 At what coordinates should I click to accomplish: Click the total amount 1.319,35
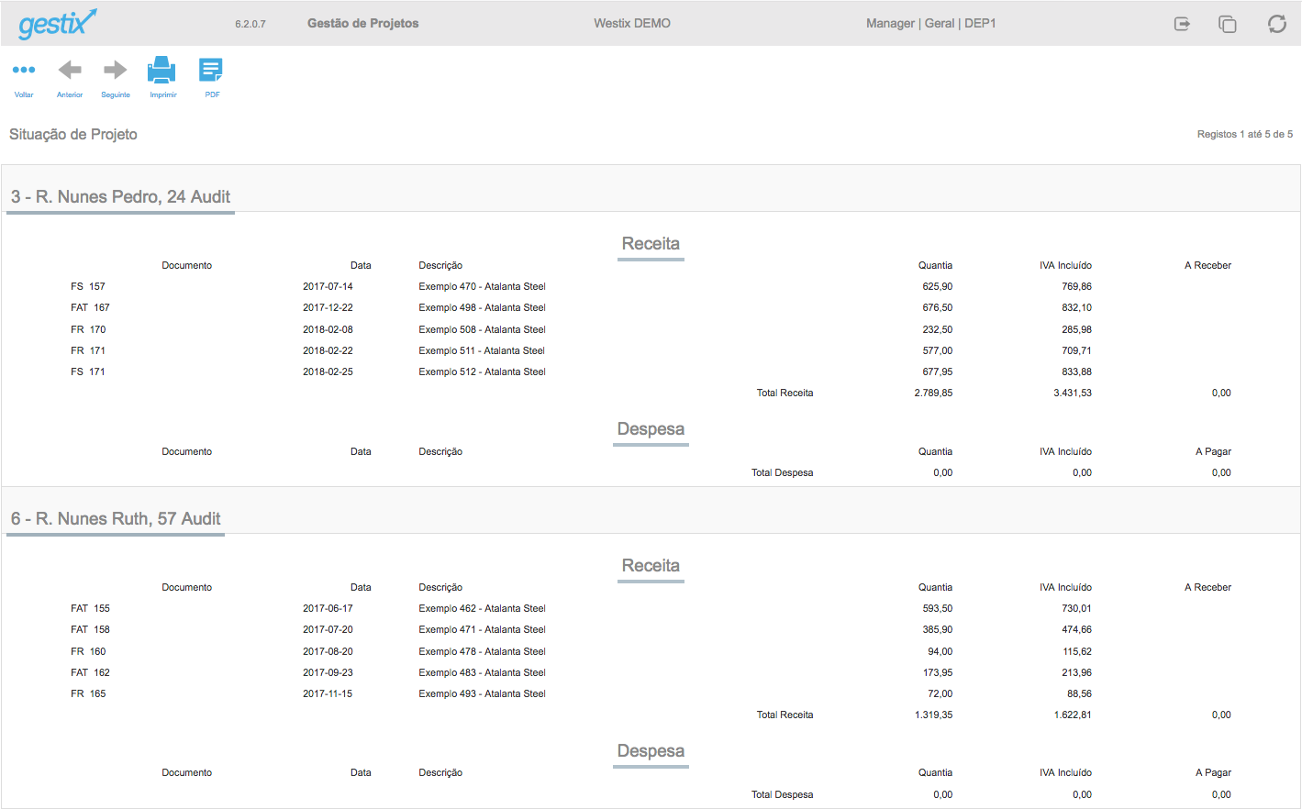point(933,715)
